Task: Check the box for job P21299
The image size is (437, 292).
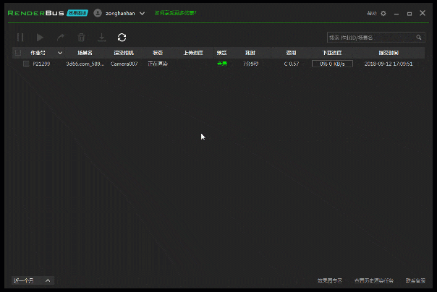Action: pos(26,64)
